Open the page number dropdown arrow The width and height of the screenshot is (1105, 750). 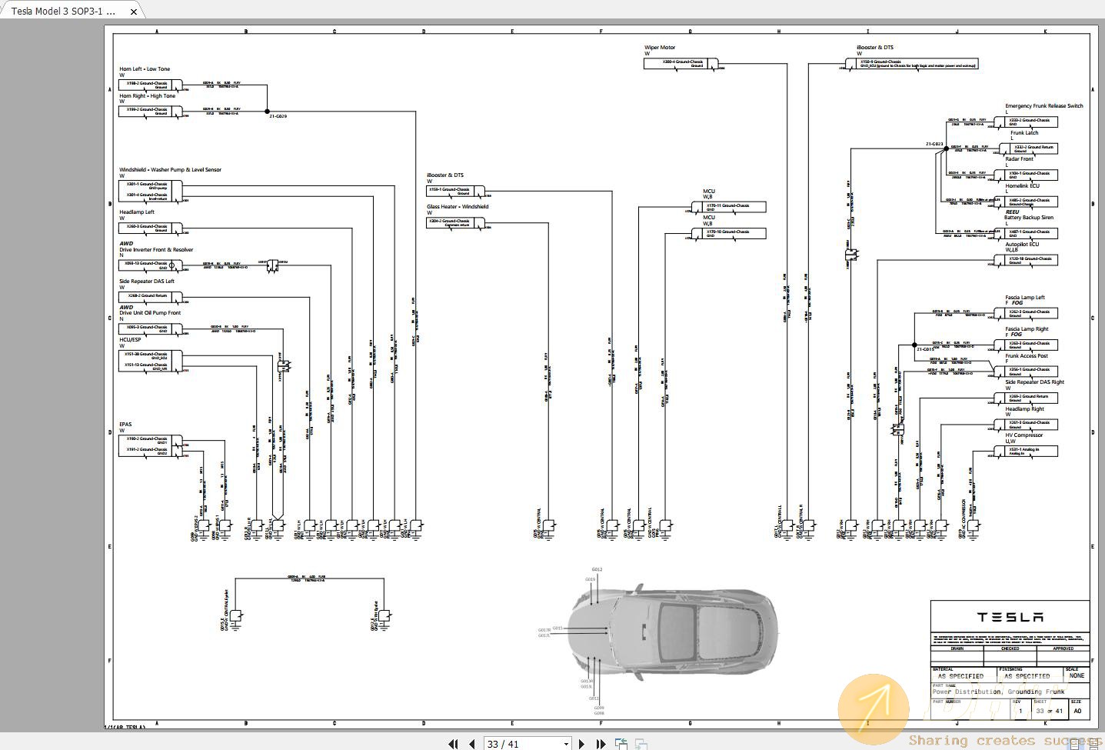point(566,744)
